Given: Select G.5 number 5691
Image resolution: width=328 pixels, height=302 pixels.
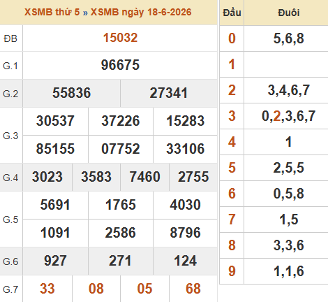Looking at the screenshot, I should (x=55, y=205).
